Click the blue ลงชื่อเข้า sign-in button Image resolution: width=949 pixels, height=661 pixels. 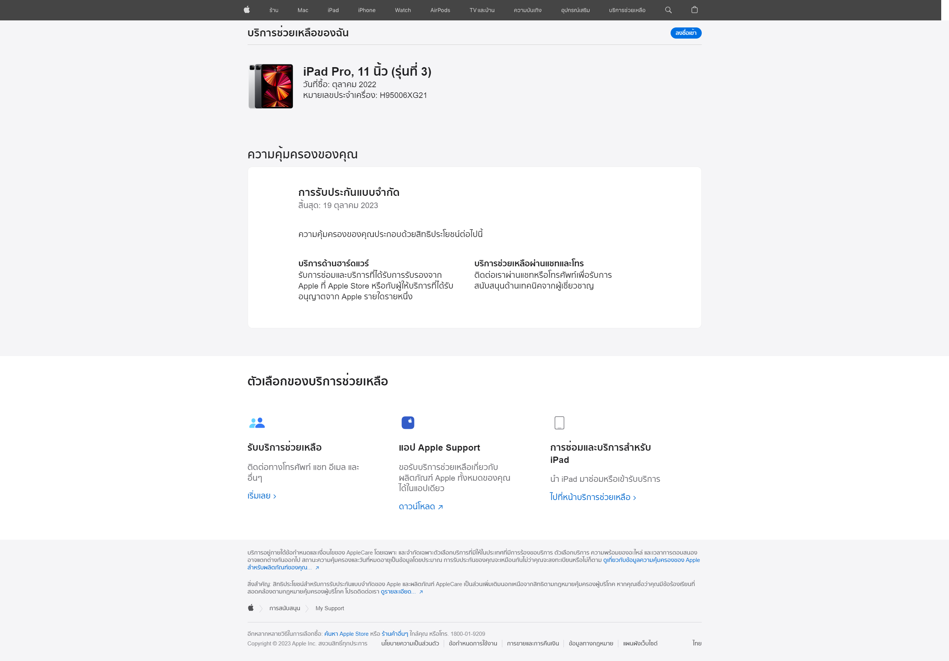[x=686, y=33]
